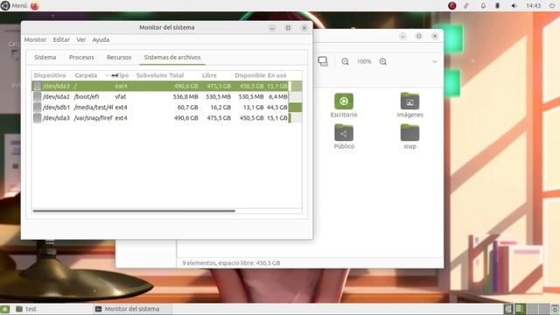
Task: Click the 60,7 GB total value
Action: (187, 108)
